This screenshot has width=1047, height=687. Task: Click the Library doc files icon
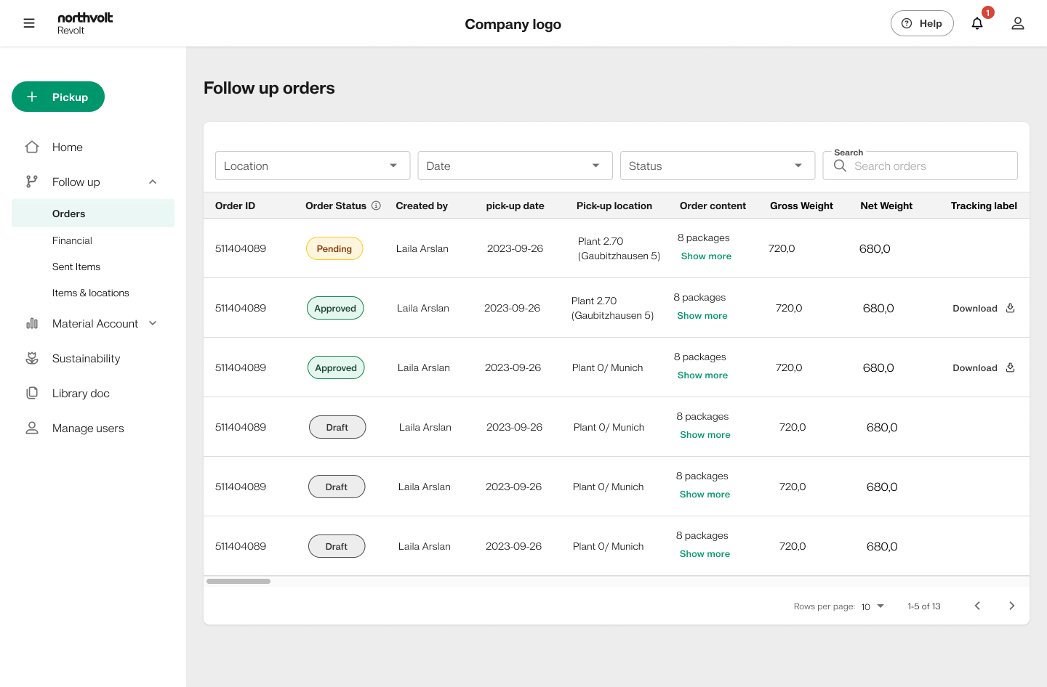pos(32,393)
